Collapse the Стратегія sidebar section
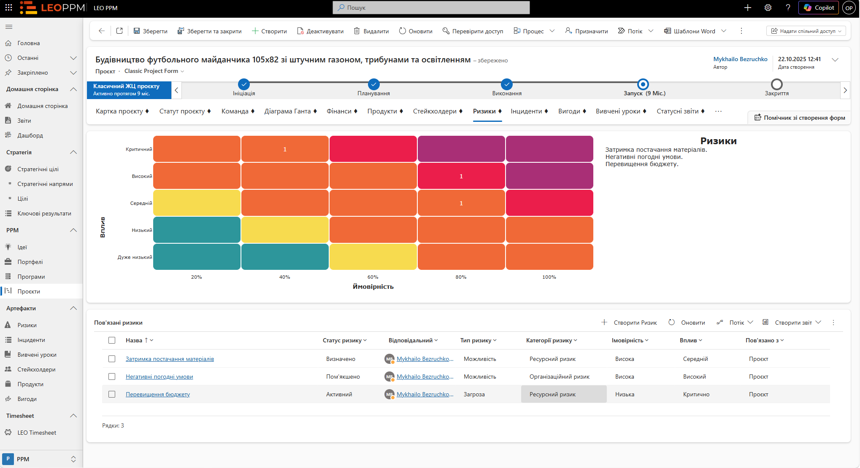860x468 pixels. pos(73,152)
